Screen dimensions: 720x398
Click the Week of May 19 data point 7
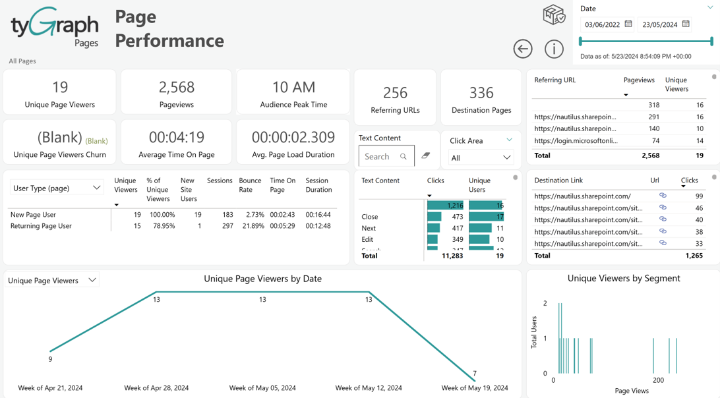click(475, 381)
